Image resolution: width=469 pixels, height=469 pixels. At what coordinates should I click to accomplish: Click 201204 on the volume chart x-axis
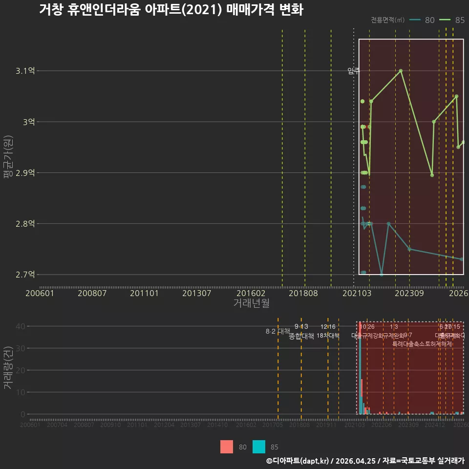pyautogui.click(x=164, y=425)
